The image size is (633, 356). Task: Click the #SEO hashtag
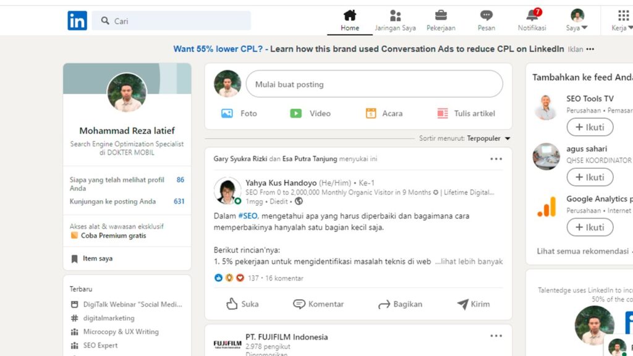[x=247, y=216]
